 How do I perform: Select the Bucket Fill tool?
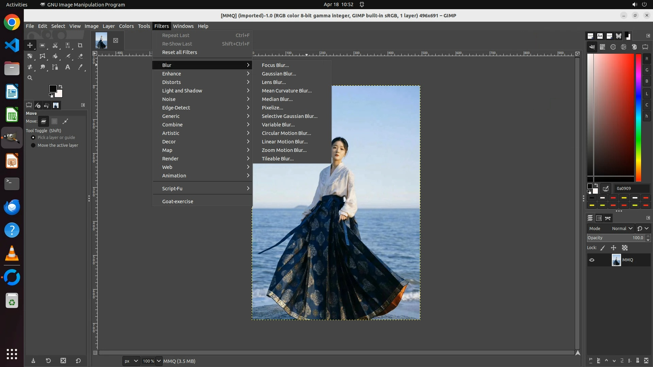pos(55,56)
